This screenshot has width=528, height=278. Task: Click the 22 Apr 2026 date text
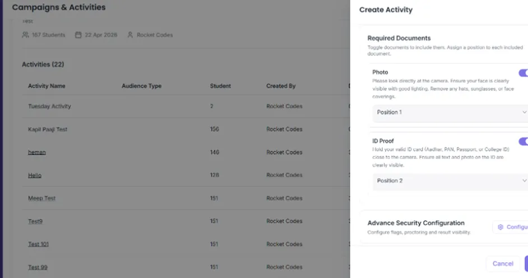coord(101,35)
